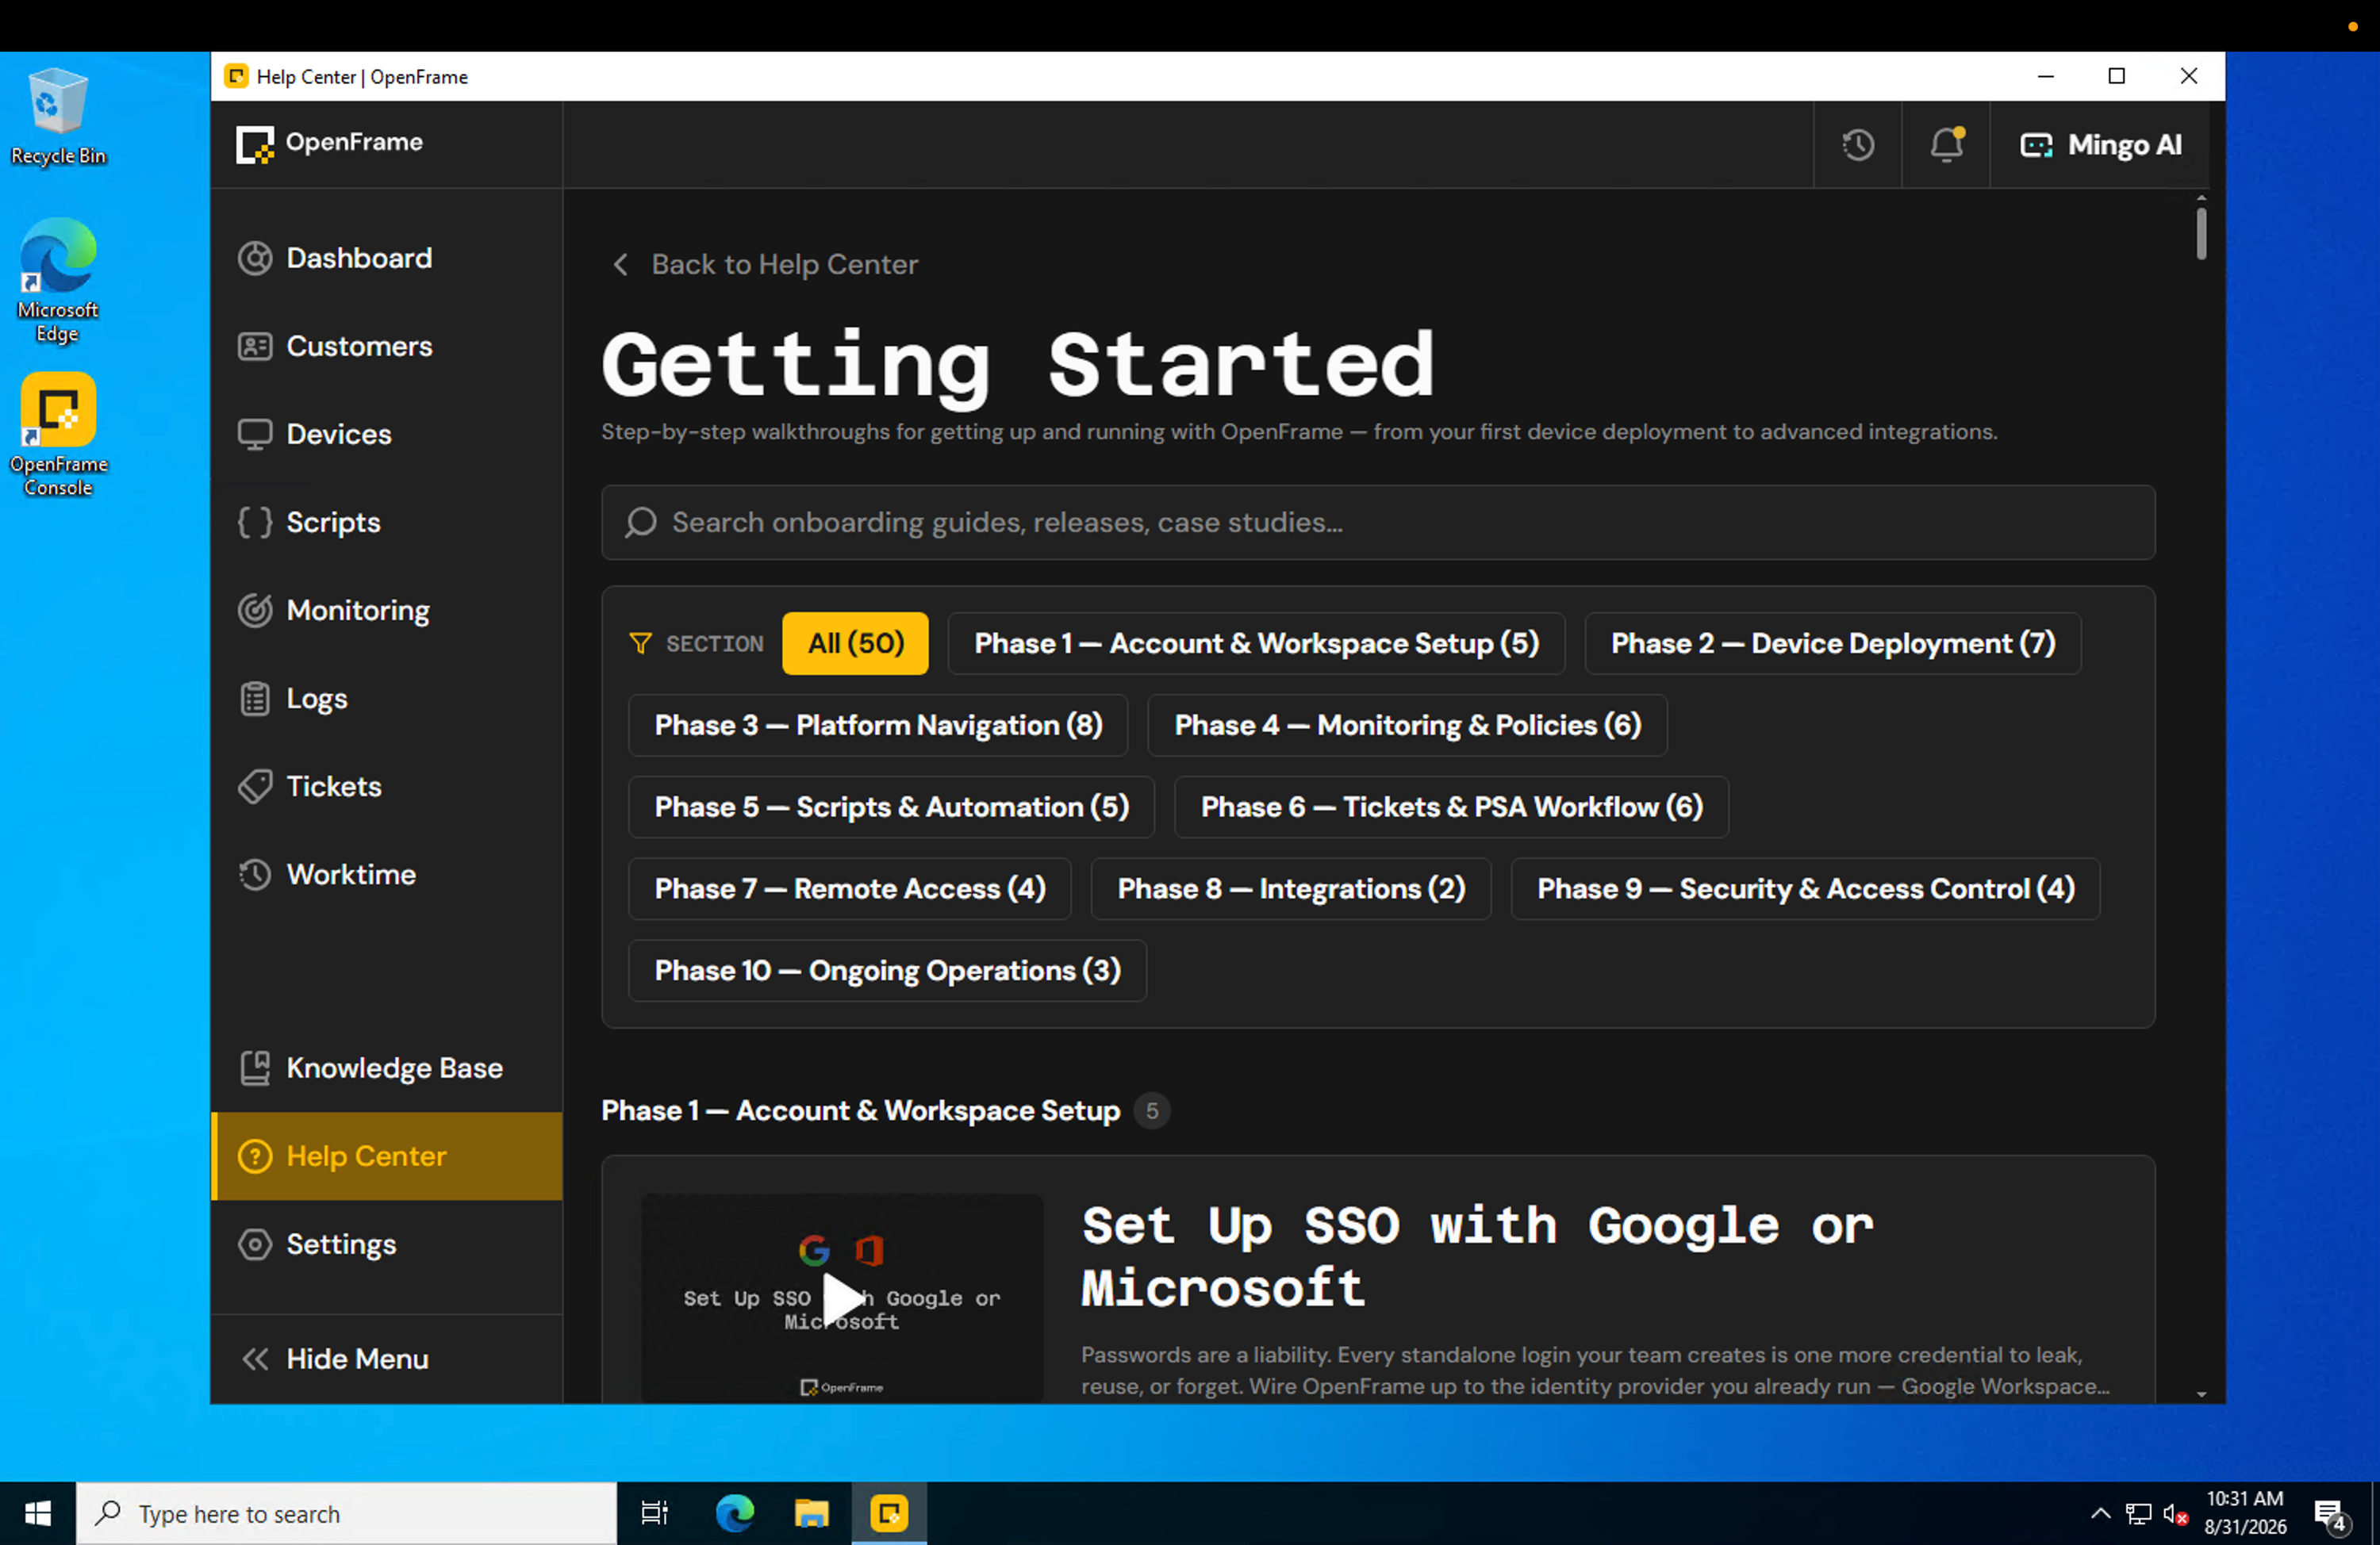Click the Help Center question mark icon
This screenshot has width=2380, height=1545.
pos(255,1156)
